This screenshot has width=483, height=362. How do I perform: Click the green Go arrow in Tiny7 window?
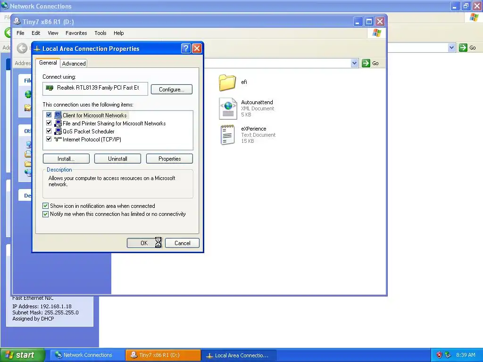pyautogui.click(x=366, y=63)
